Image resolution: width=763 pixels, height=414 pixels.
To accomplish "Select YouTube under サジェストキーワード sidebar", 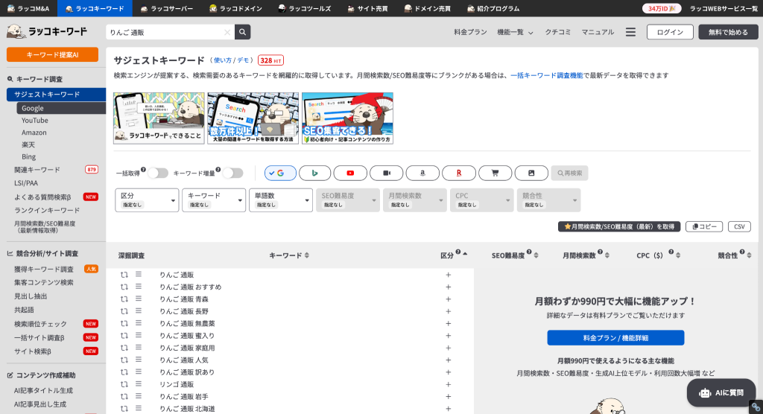I will pos(34,120).
